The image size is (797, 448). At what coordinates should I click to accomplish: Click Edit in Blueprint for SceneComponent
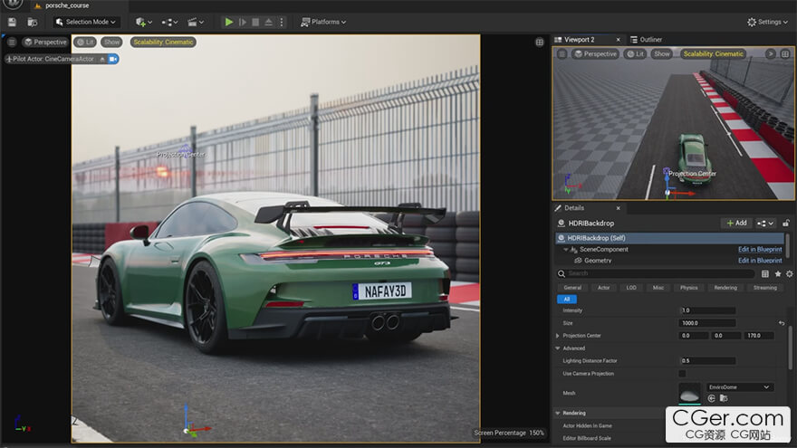(x=760, y=250)
